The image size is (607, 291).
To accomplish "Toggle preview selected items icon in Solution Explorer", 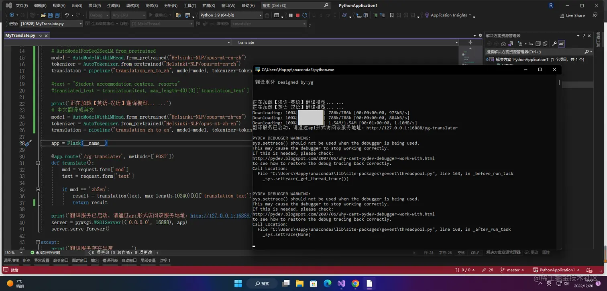I will [x=561, y=44].
